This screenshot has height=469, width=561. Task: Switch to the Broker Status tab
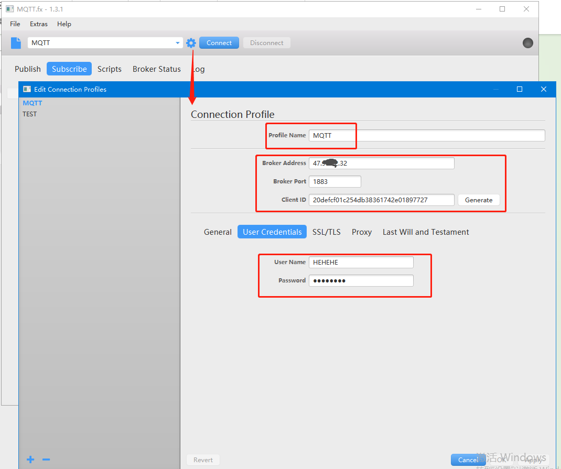(x=156, y=69)
